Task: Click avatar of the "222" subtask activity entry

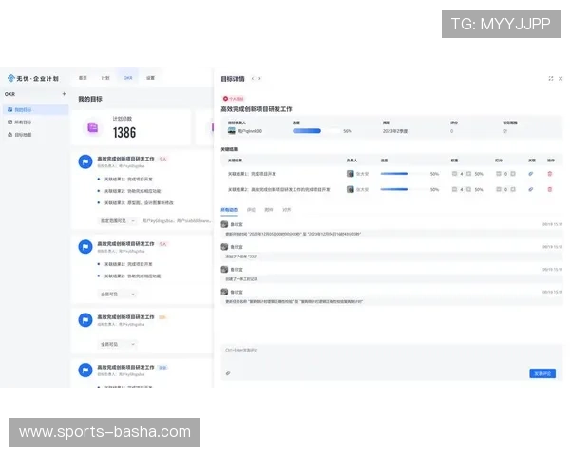Action: (224, 247)
